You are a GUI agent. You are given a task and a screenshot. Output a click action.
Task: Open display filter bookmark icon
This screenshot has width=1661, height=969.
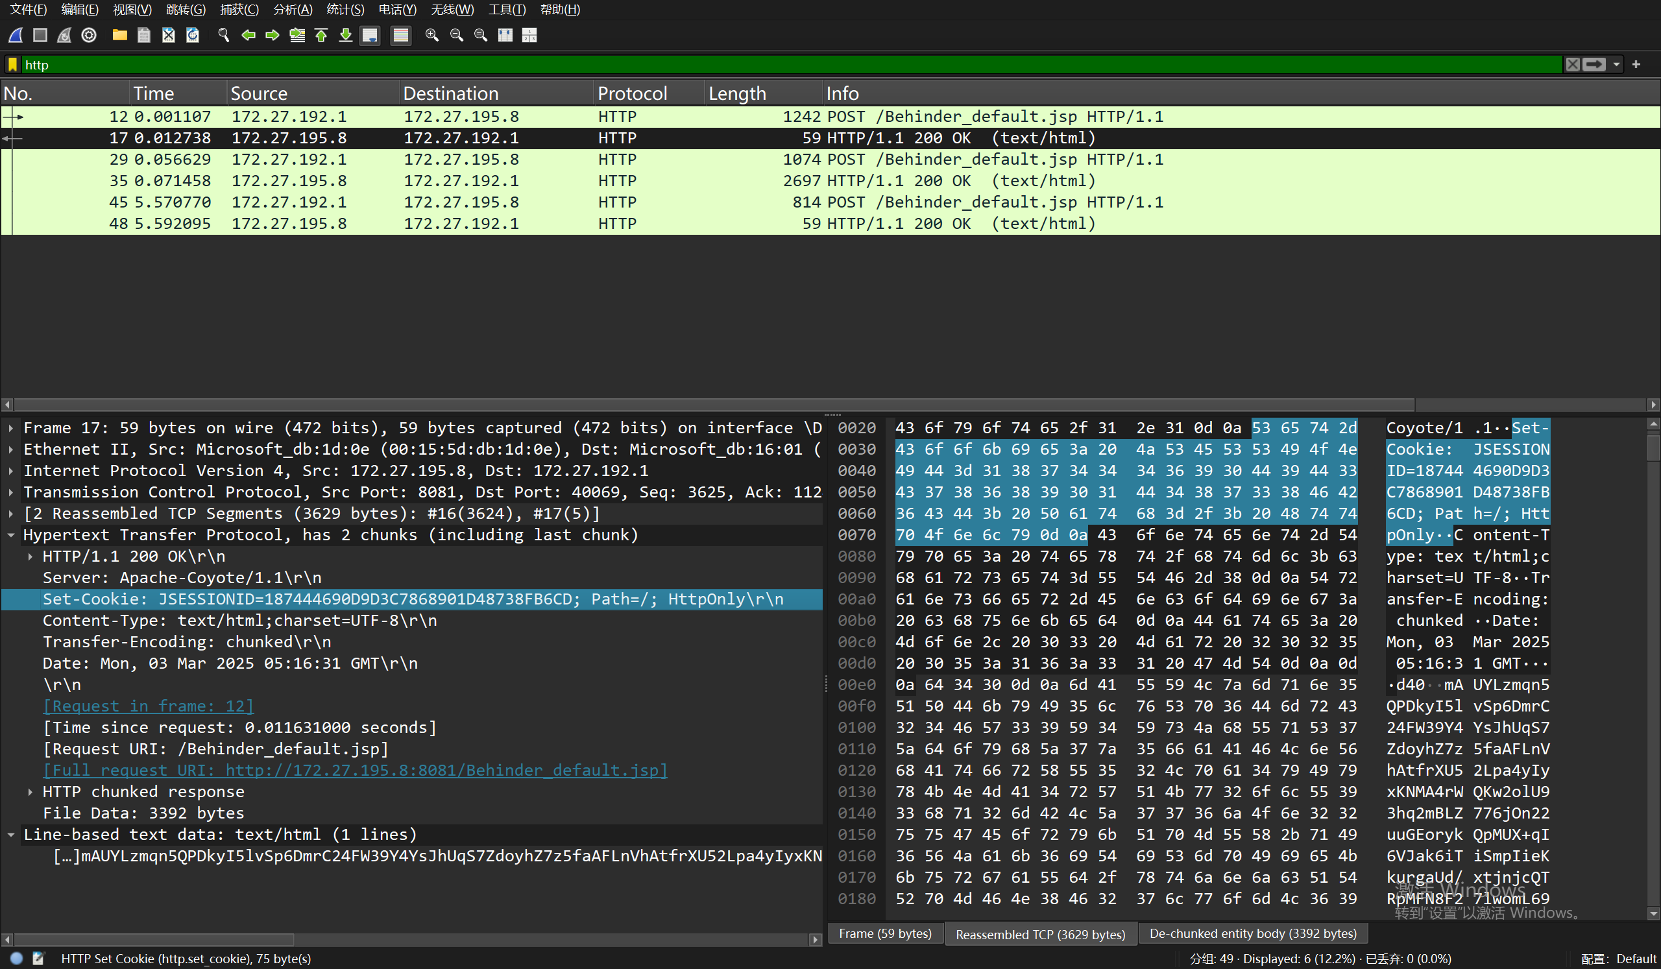click(12, 65)
